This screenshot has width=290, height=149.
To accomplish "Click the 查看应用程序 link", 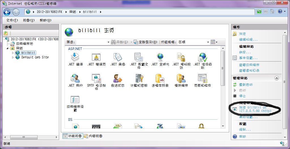I will tap(249, 65).
